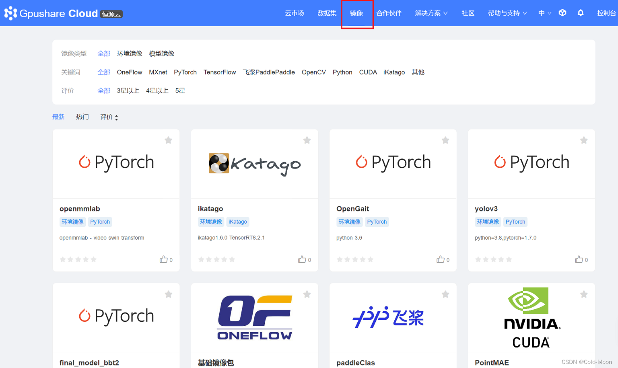Favorite the ikatago image with its star
The height and width of the screenshot is (368, 618).
pyautogui.click(x=307, y=140)
